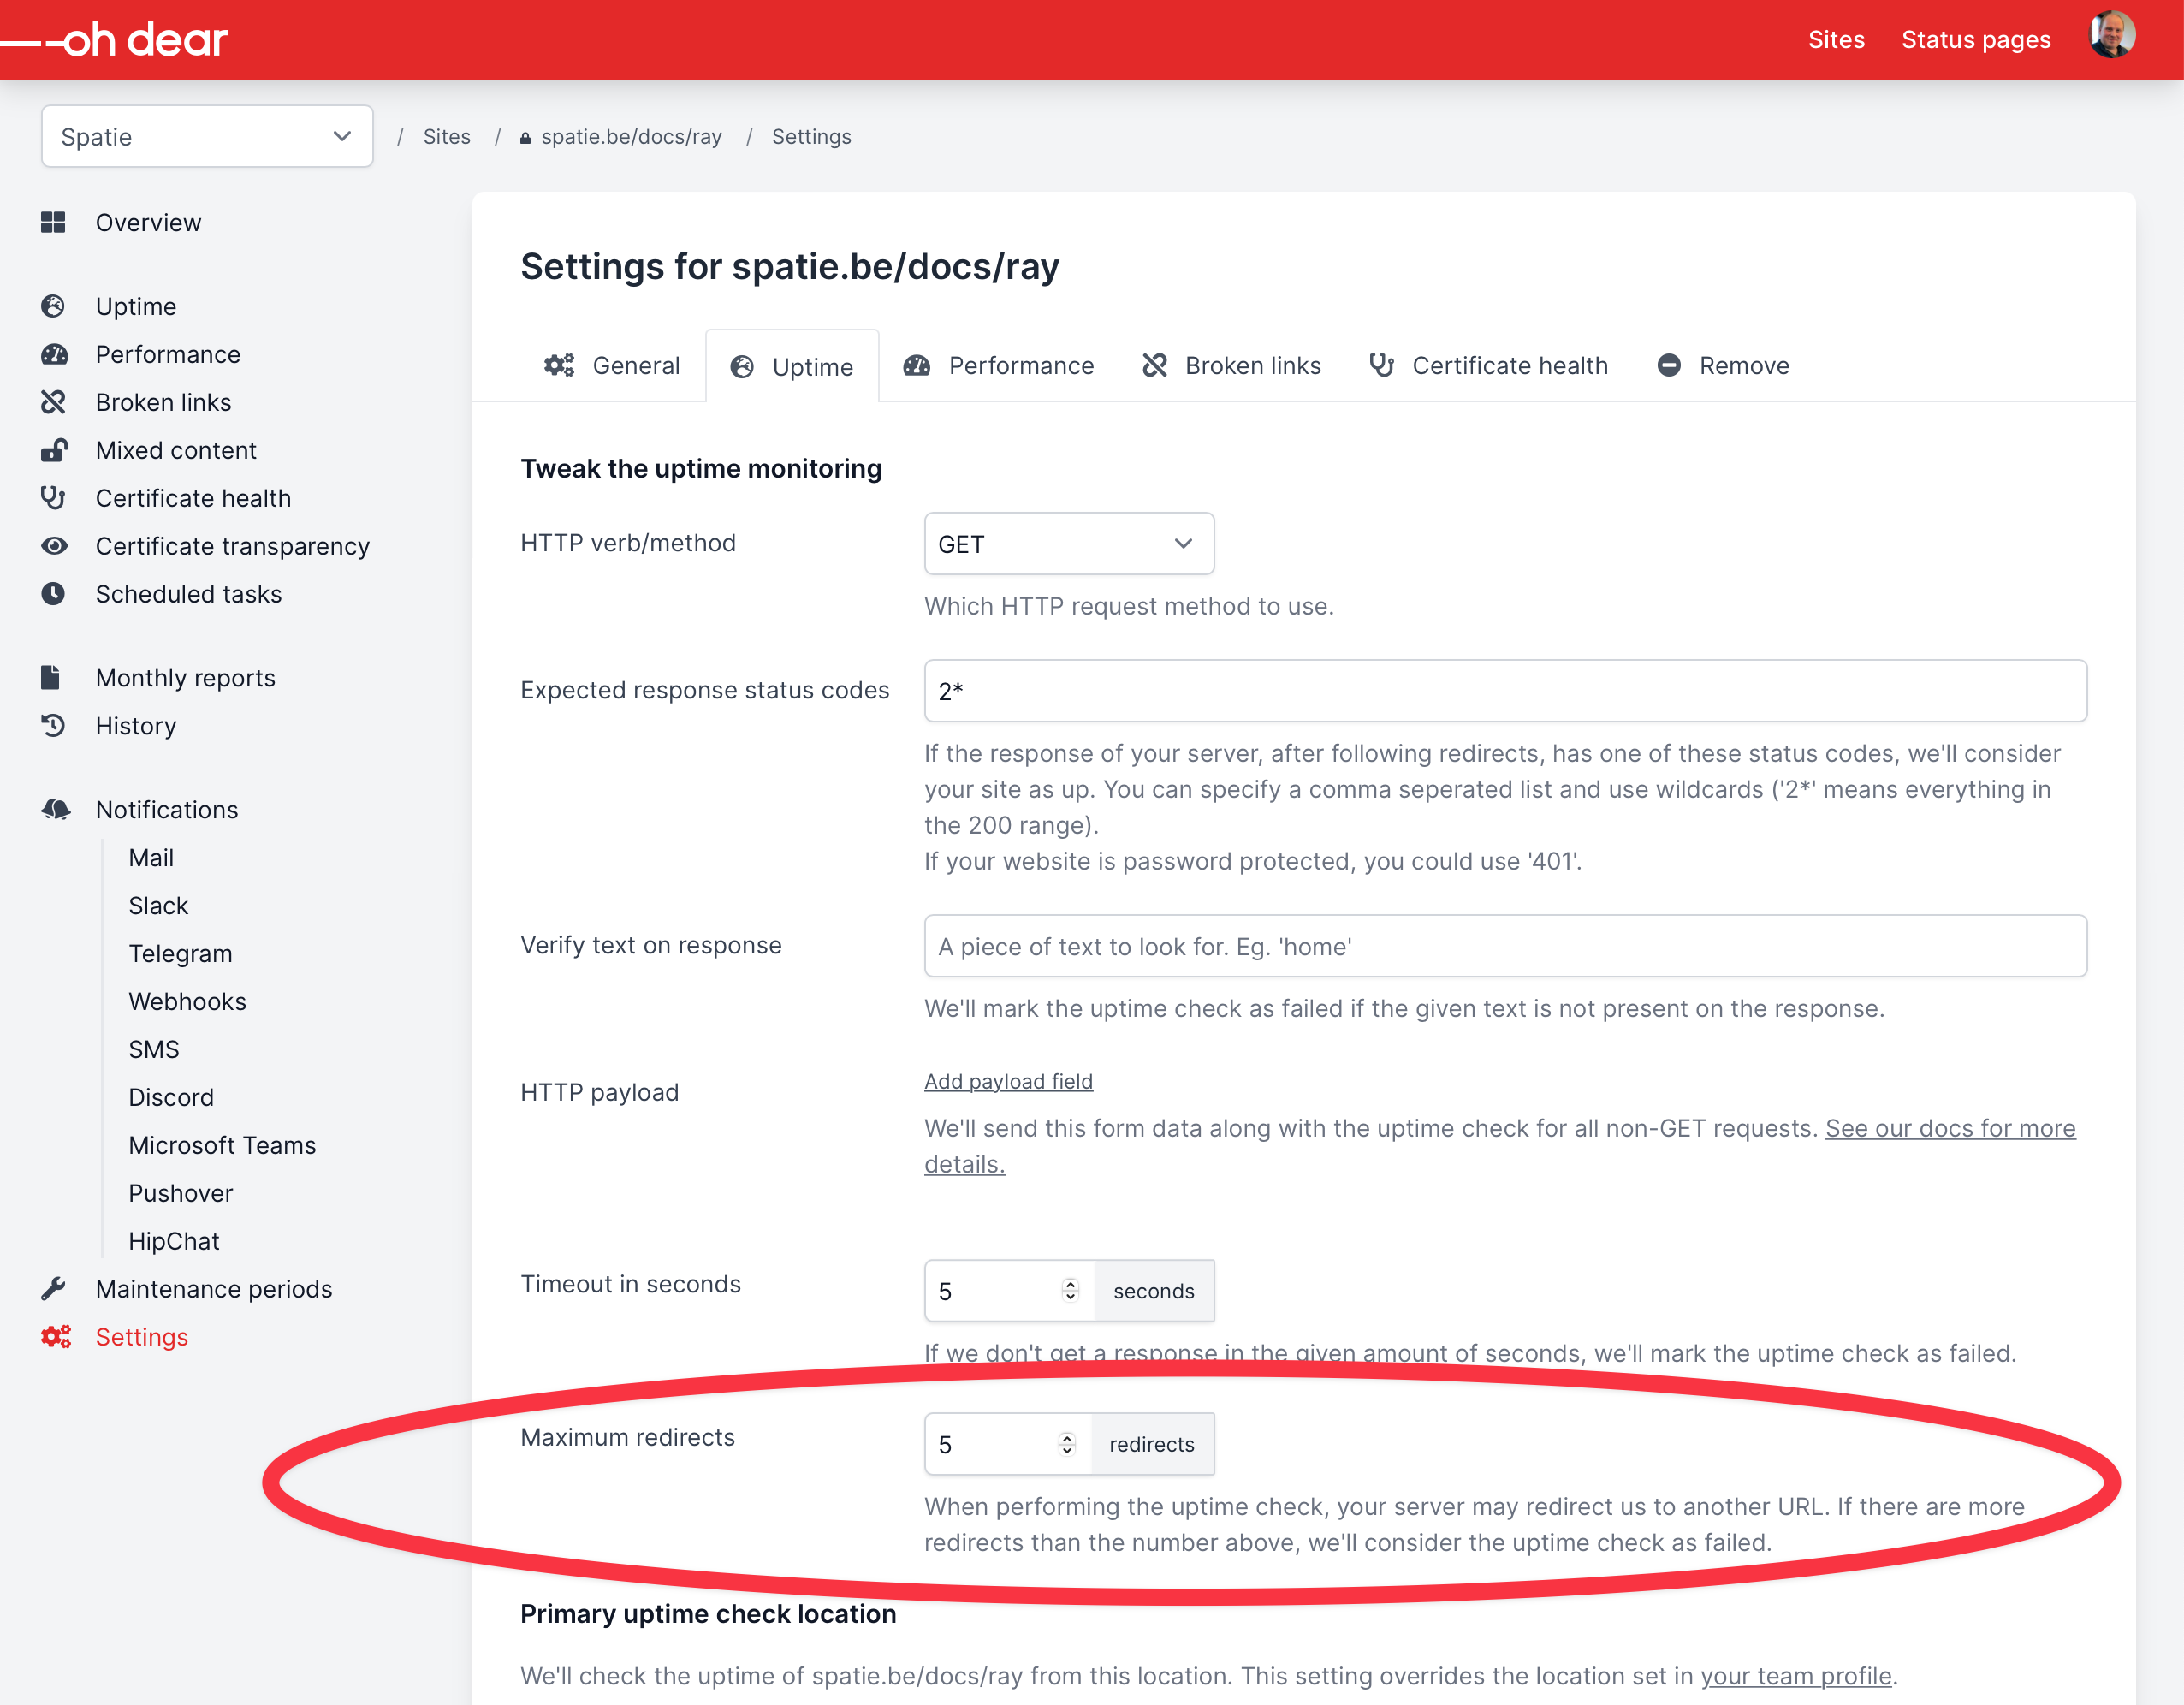Screen dimensions: 2184x1705
Task: Click the Certificate health stethoscope icon in sidebar
Action: click(53, 498)
